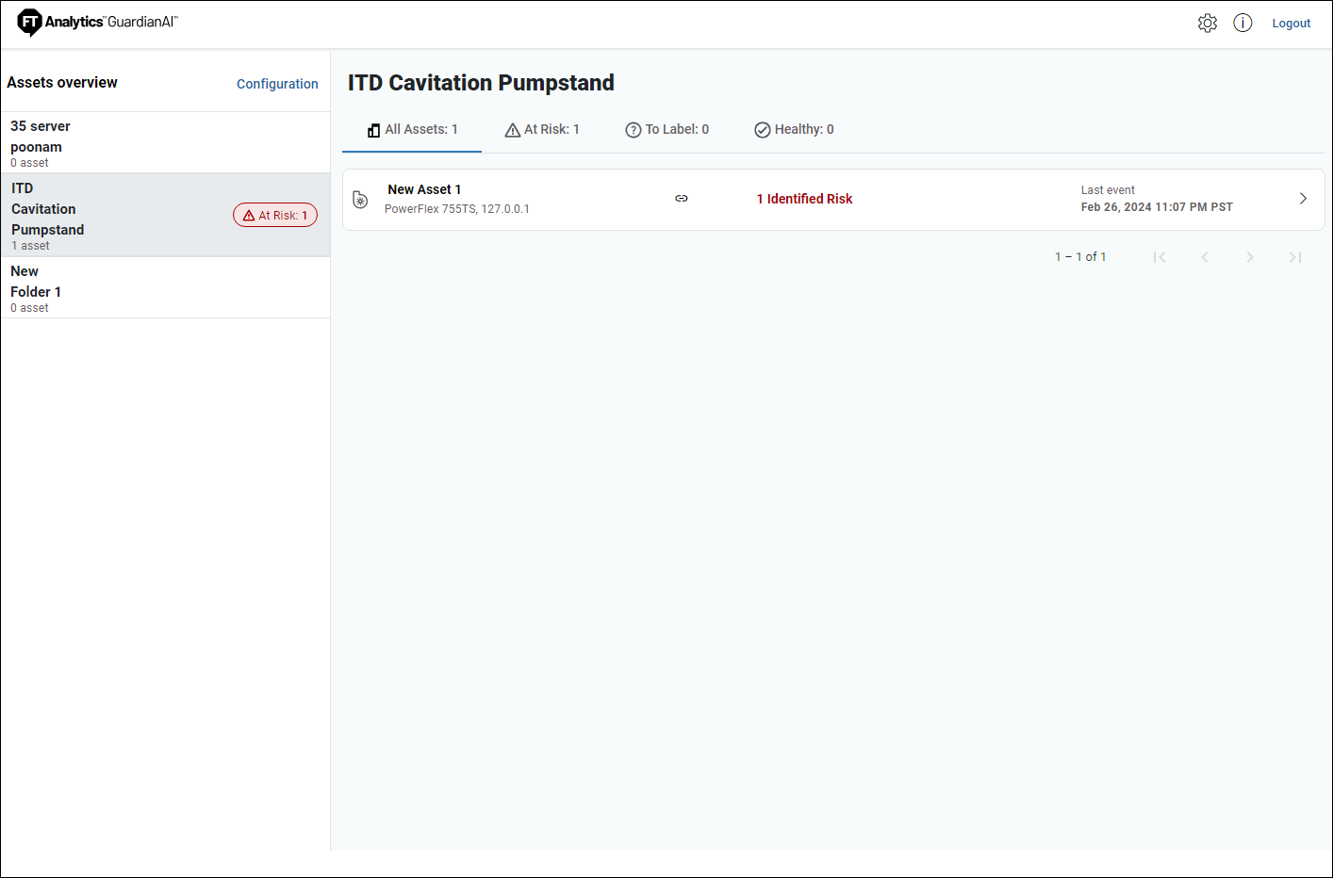Open the 1 Identified Risk text

pyautogui.click(x=804, y=199)
